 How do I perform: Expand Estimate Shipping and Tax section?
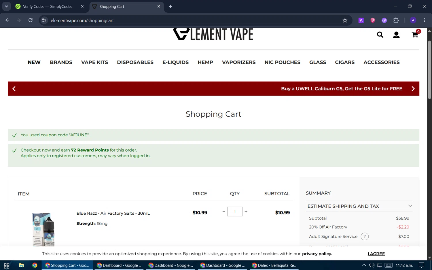coord(359,206)
